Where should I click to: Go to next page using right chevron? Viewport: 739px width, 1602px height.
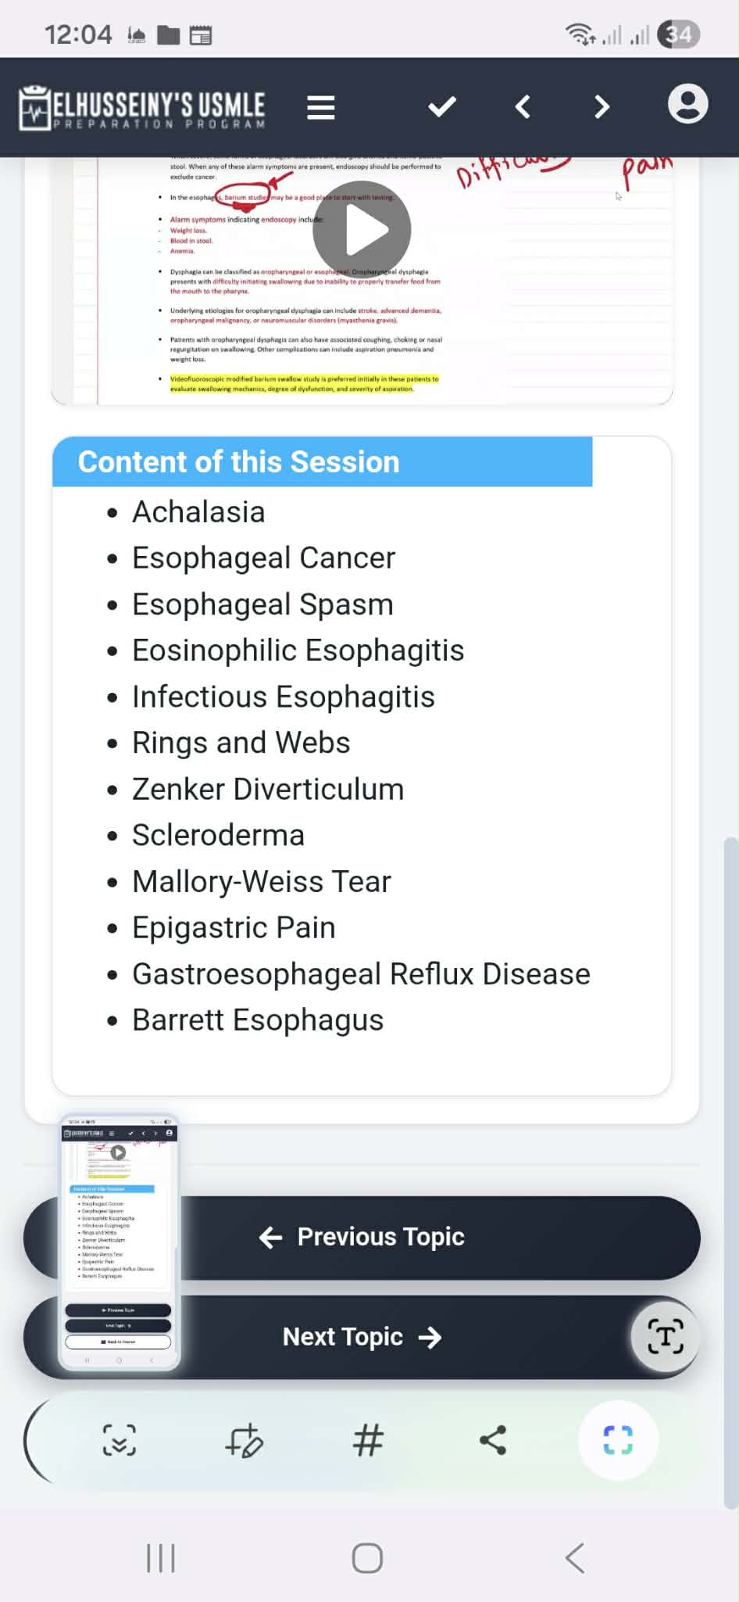601,107
